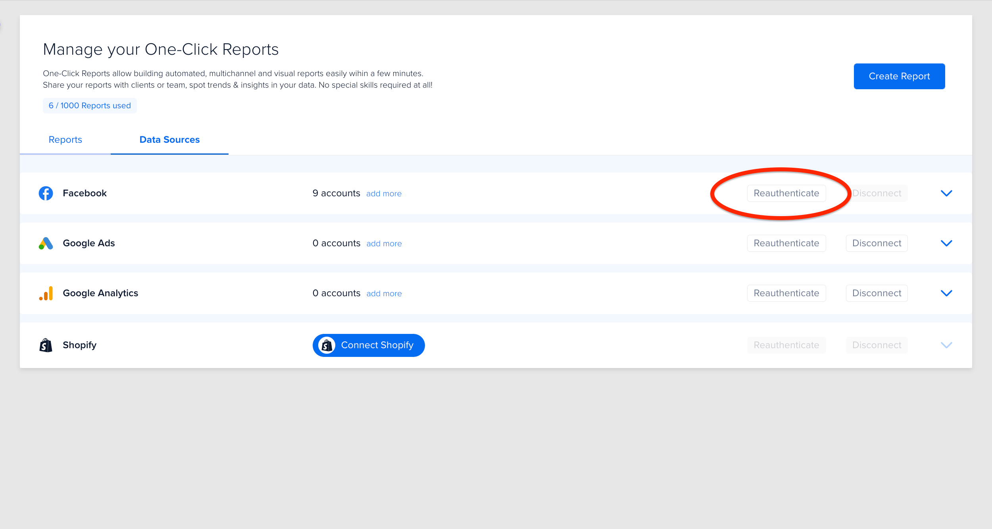The height and width of the screenshot is (529, 992).
Task: Expand the Facebook data source row
Action: (946, 193)
